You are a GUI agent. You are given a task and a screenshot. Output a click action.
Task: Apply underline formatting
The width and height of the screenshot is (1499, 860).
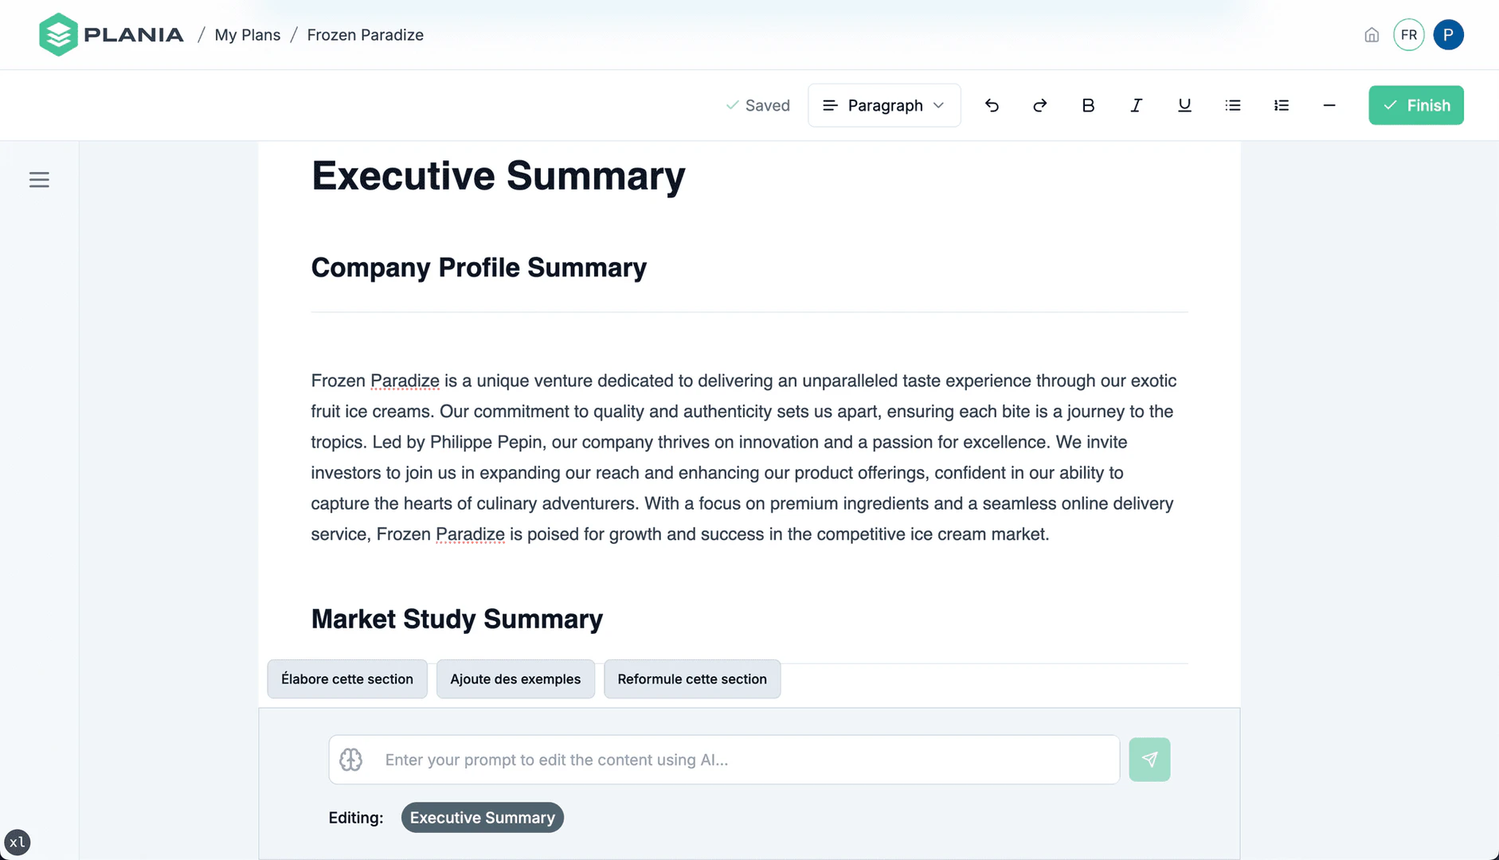(1184, 104)
